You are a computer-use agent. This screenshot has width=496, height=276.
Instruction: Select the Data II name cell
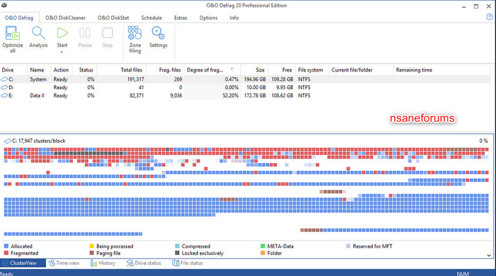coord(37,95)
